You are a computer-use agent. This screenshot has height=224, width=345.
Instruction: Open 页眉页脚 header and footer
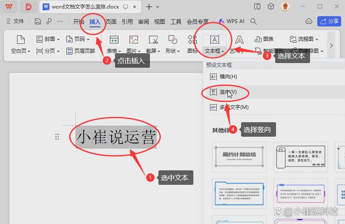coord(81,51)
